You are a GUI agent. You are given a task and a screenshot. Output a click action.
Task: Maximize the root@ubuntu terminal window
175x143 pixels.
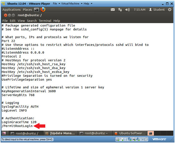(13, 15)
